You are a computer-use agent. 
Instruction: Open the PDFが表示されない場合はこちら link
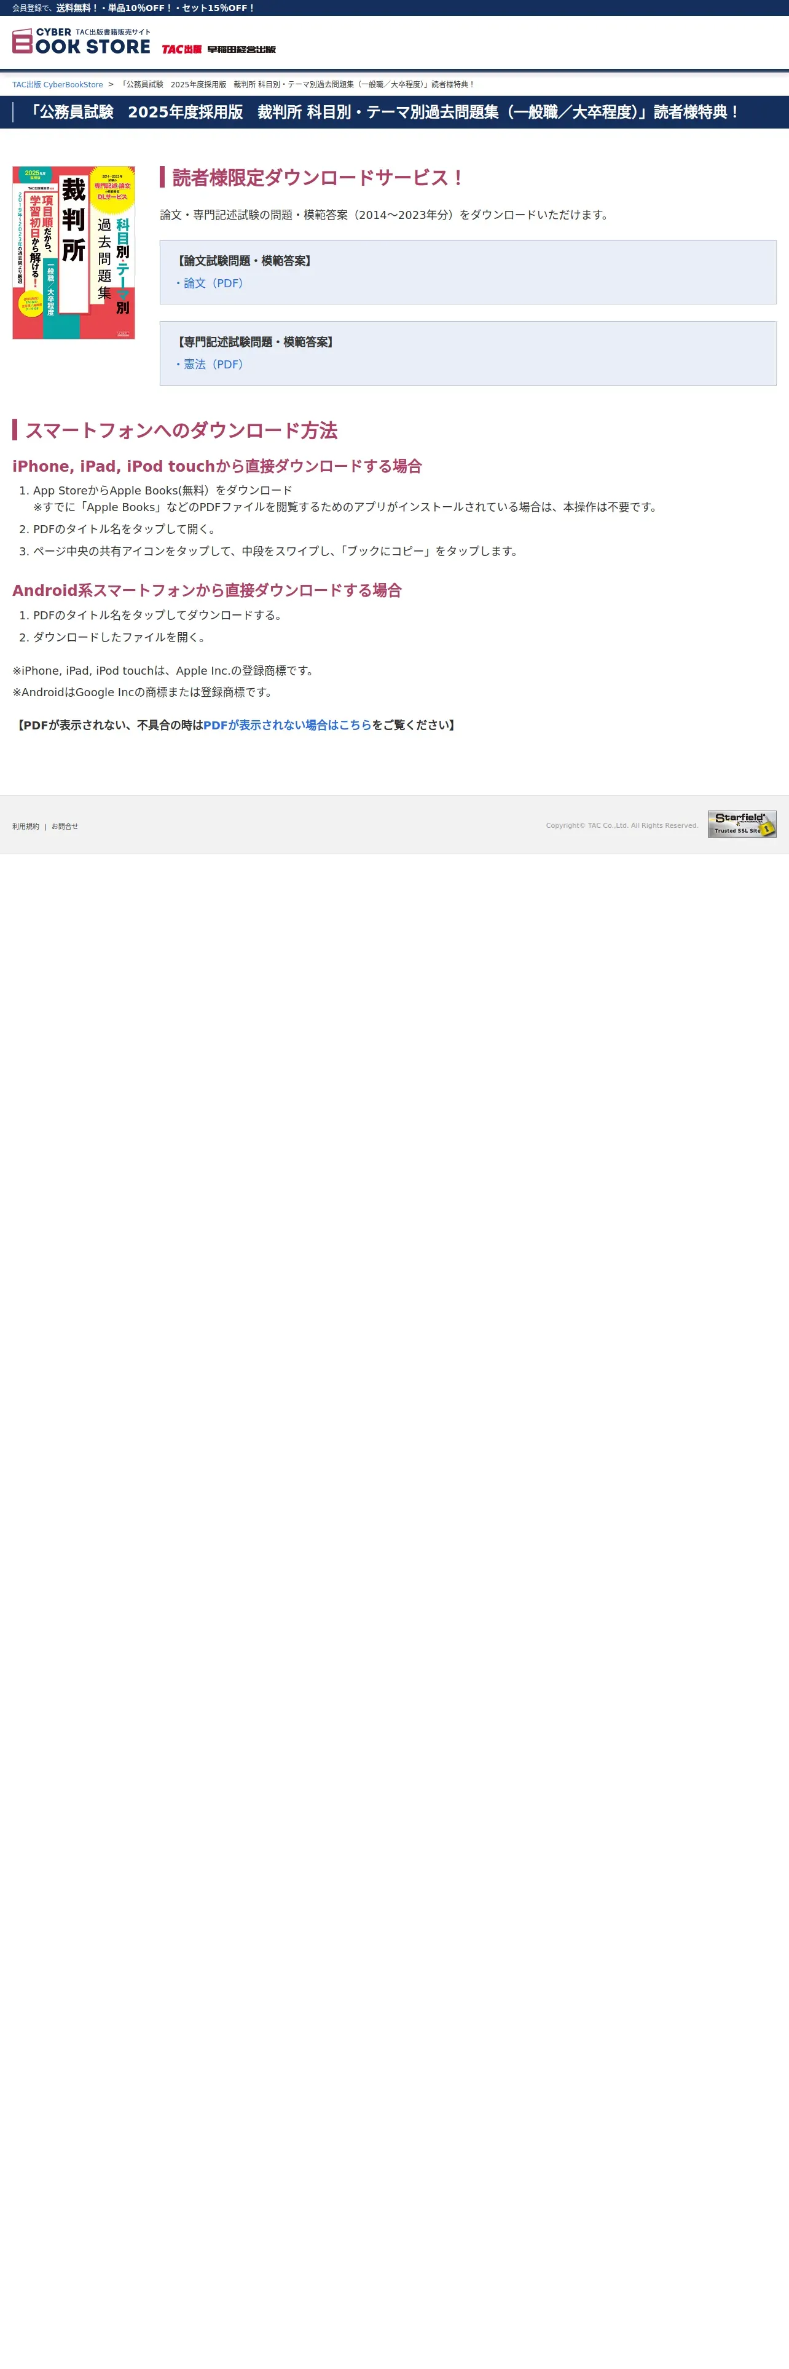(x=288, y=724)
